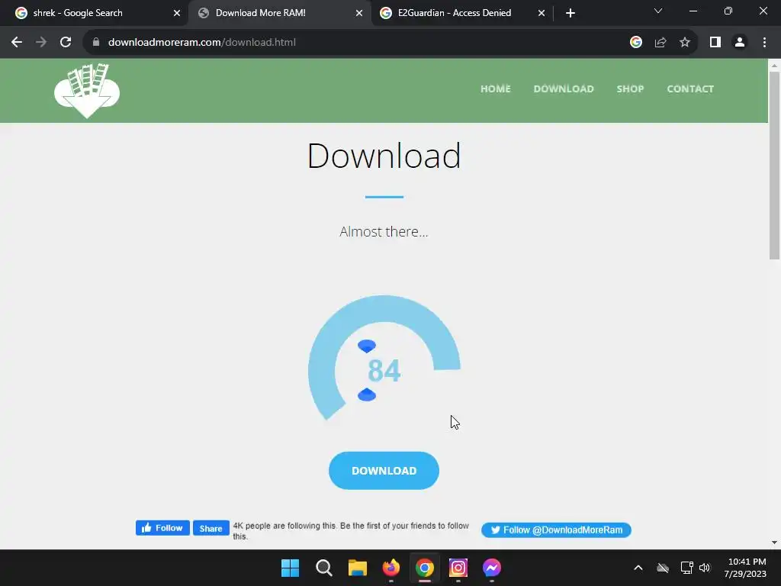Expand the tab search chevron
Screen dimensions: 781x586
tap(658, 11)
